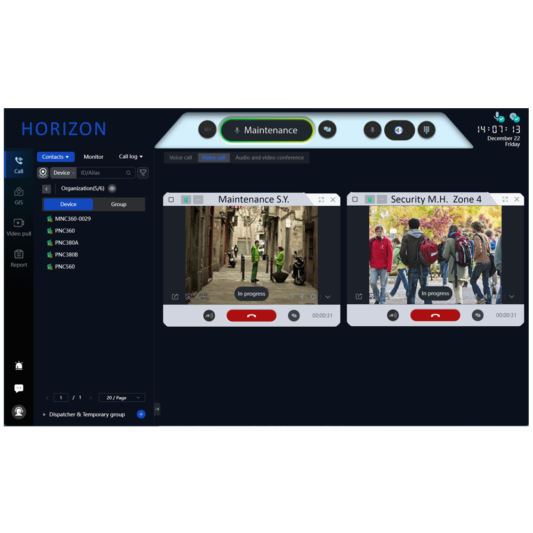Image resolution: width=533 pixels, height=533 pixels.
Task: Expand Dispatcher & Temporary group
Action: pyautogui.click(x=45, y=415)
